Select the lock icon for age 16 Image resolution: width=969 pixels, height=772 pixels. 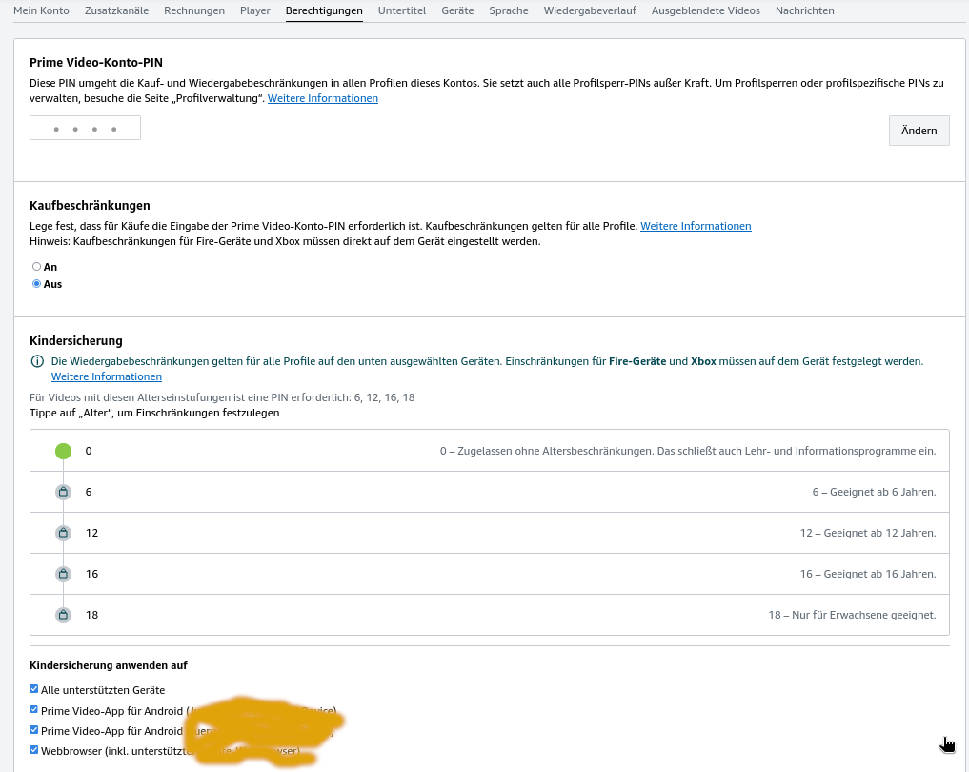point(63,574)
